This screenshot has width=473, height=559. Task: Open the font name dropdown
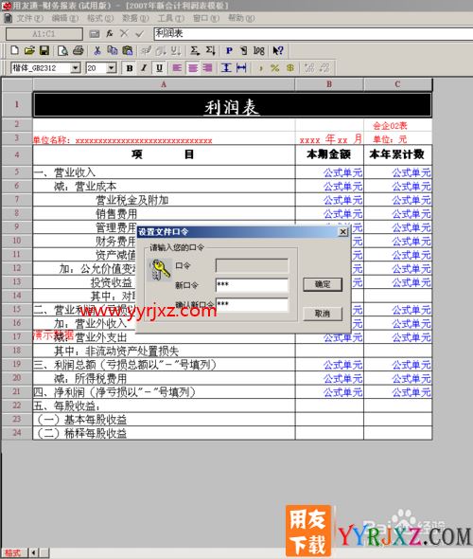point(76,67)
